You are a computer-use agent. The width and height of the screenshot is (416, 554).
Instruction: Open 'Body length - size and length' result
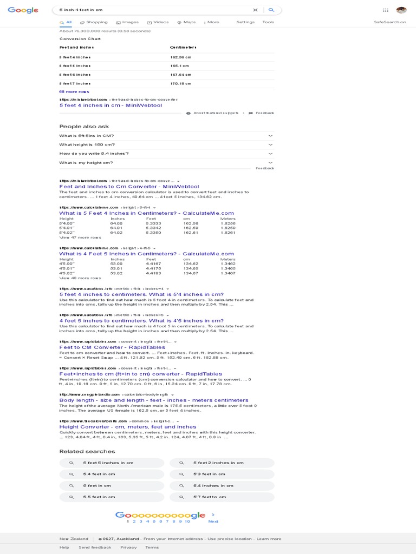coord(154,400)
